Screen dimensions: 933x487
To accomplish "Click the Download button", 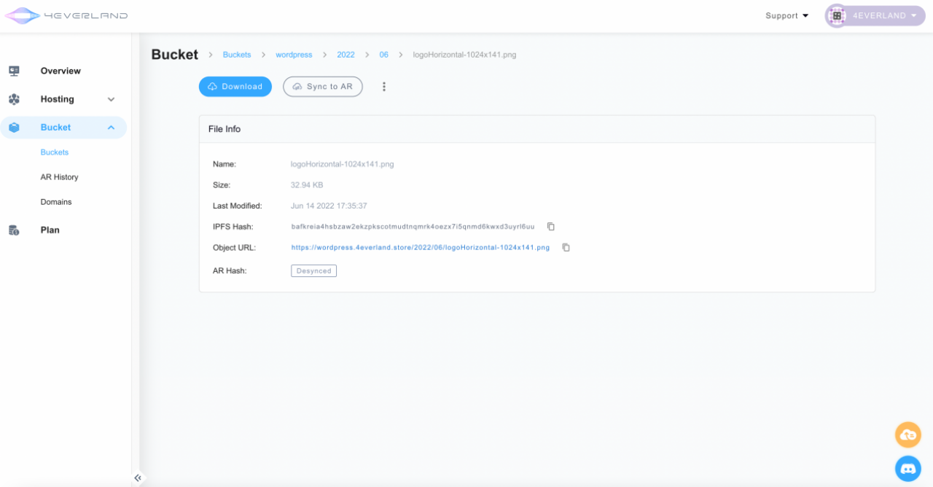I will point(235,87).
